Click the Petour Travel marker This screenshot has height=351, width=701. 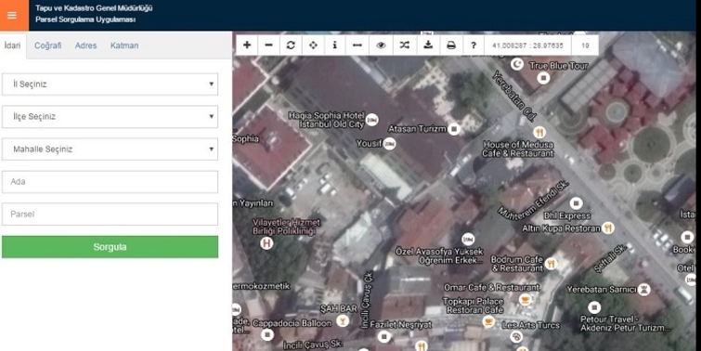[594, 307]
